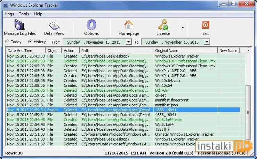Sort by Date And Time column
Image resolution: width=257 pixels, height=159 pixels.
coord(26,51)
